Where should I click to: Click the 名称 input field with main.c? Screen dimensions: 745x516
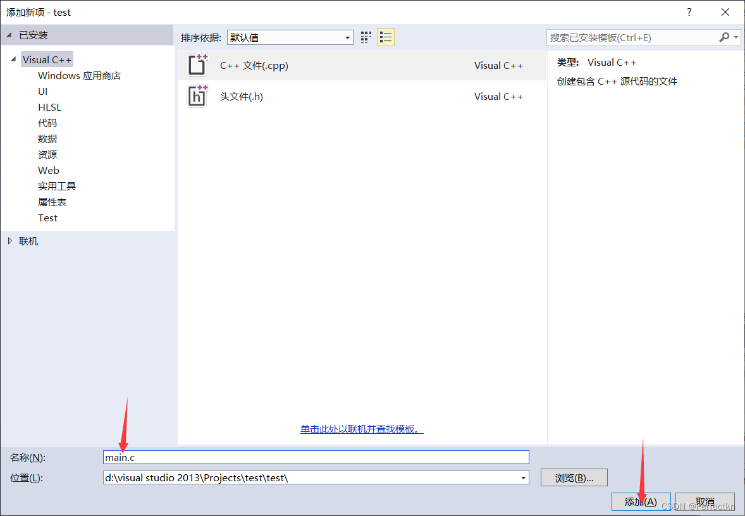(x=316, y=457)
